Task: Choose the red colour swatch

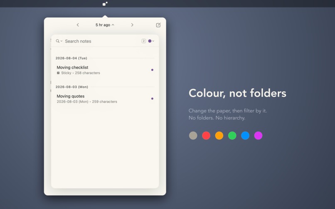Action: click(206, 136)
